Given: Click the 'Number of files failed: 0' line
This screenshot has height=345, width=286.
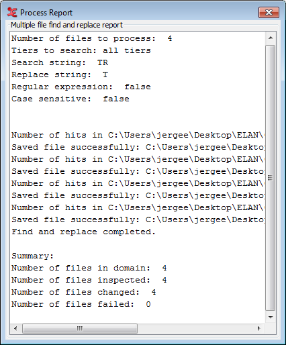Looking at the screenshot, I should [81, 304].
